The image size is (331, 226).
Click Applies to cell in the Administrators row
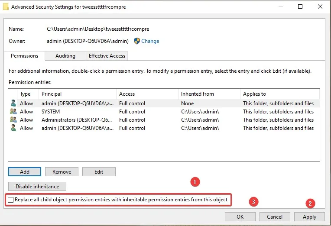tap(278, 120)
